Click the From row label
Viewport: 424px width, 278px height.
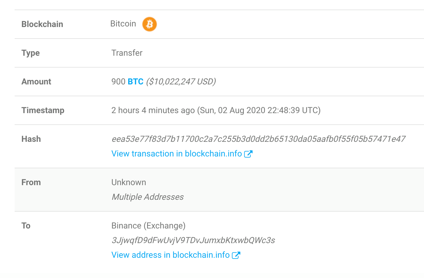[x=31, y=182]
